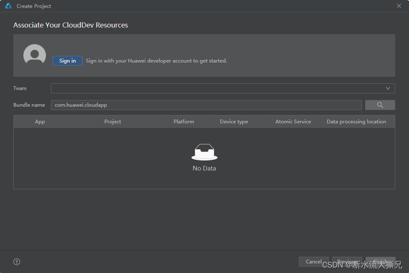Viewport: 409px width, 273px height.
Task: Click the Huawei developer account sign-in hint text
Action: pos(157,61)
